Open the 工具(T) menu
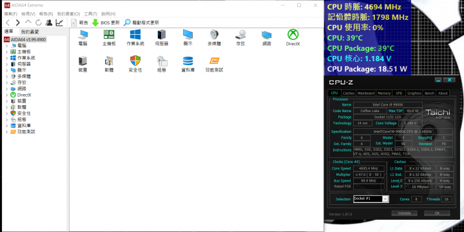The height and width of the screenshot is (232, 464). 91,14
